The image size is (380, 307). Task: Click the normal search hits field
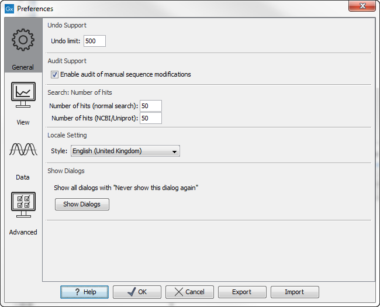coord(151,106)
